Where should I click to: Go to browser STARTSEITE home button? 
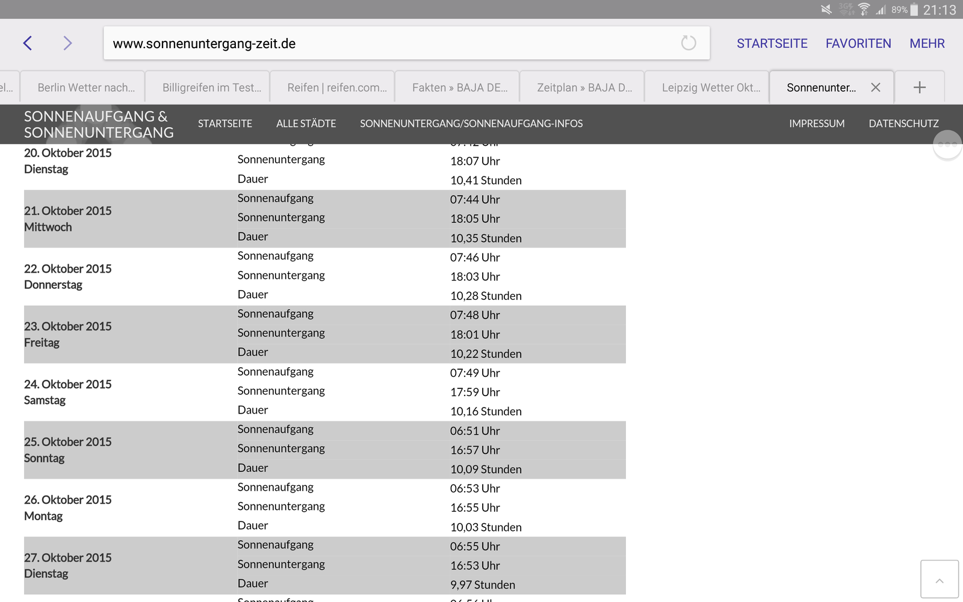tap(772, 43)
